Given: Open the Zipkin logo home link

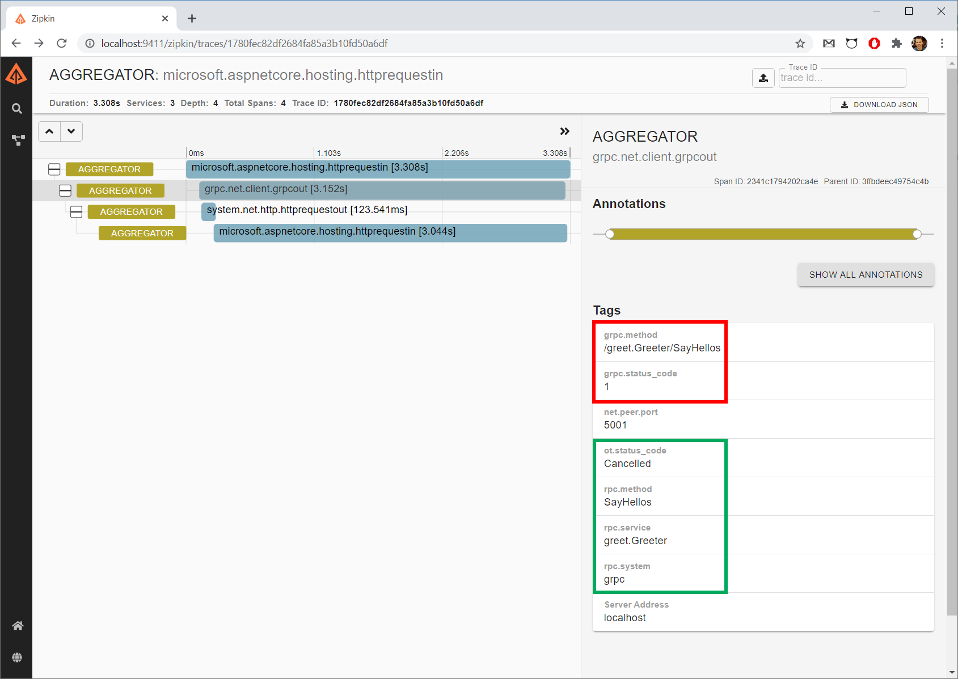Looking at the screenshot, I should pyautogui.click(x=16, y=74).
